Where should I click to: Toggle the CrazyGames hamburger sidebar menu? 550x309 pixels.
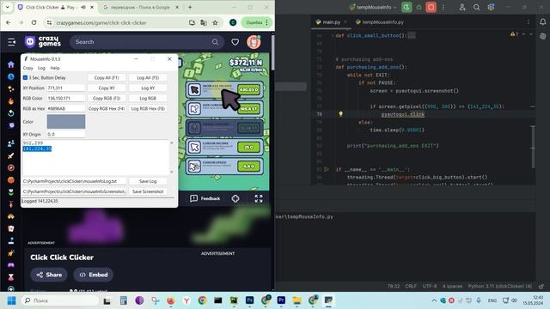11,42
